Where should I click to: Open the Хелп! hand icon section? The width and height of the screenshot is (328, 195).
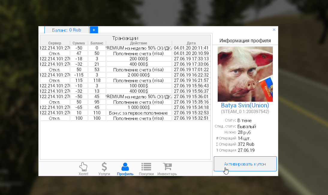(x=83, y=169)
